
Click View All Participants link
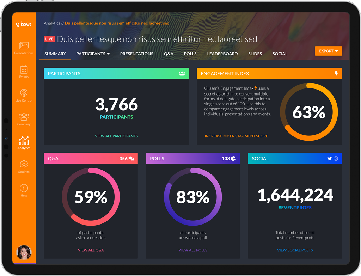116,136
